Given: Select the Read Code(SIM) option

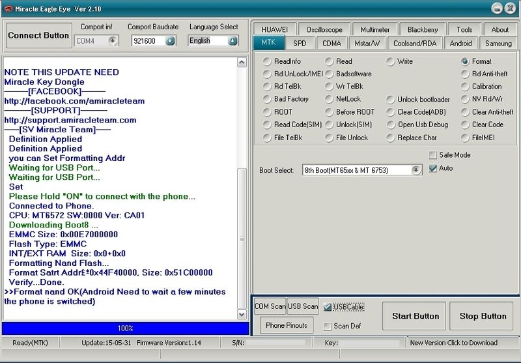Looking at the screenshot, I should pyautogui.click(x=292, y=124).
